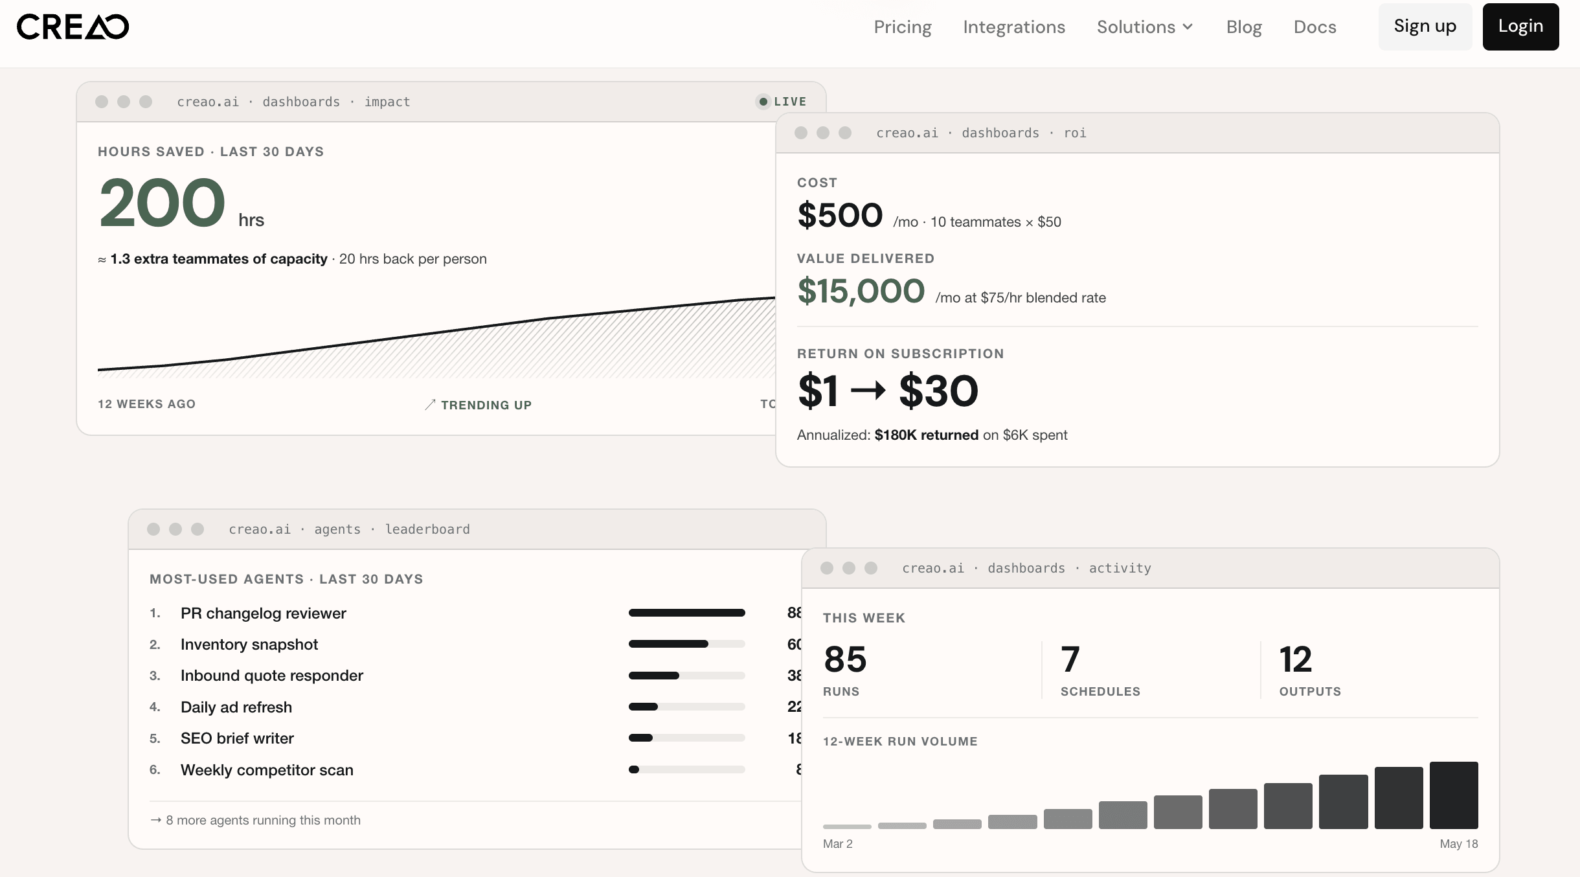
Task: Click the Sign up button
Action: point(1425,27)
